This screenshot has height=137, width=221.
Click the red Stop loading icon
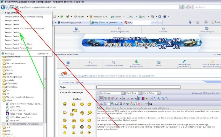(190, 7)
